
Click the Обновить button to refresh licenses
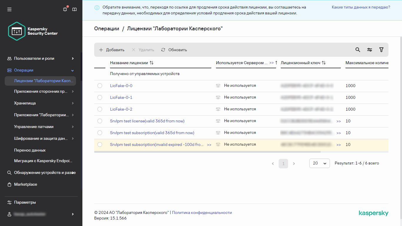(x=174, y=50)
